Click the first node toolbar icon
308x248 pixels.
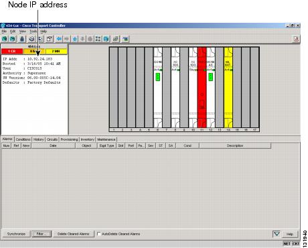tap(5, 39)
